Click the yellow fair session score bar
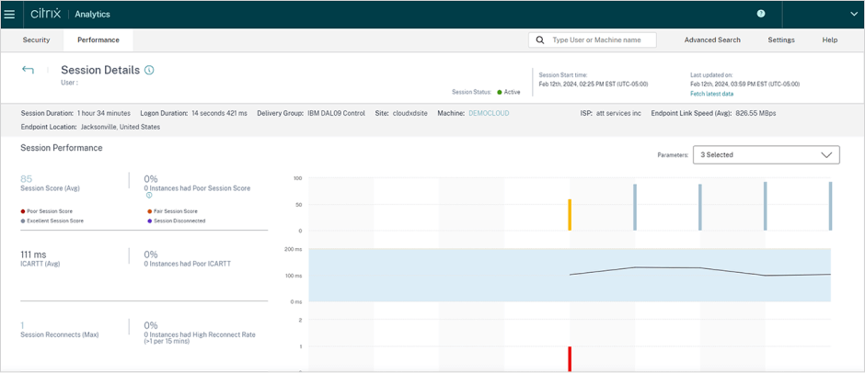Viewport: 865px width, 373px height. 570,214
